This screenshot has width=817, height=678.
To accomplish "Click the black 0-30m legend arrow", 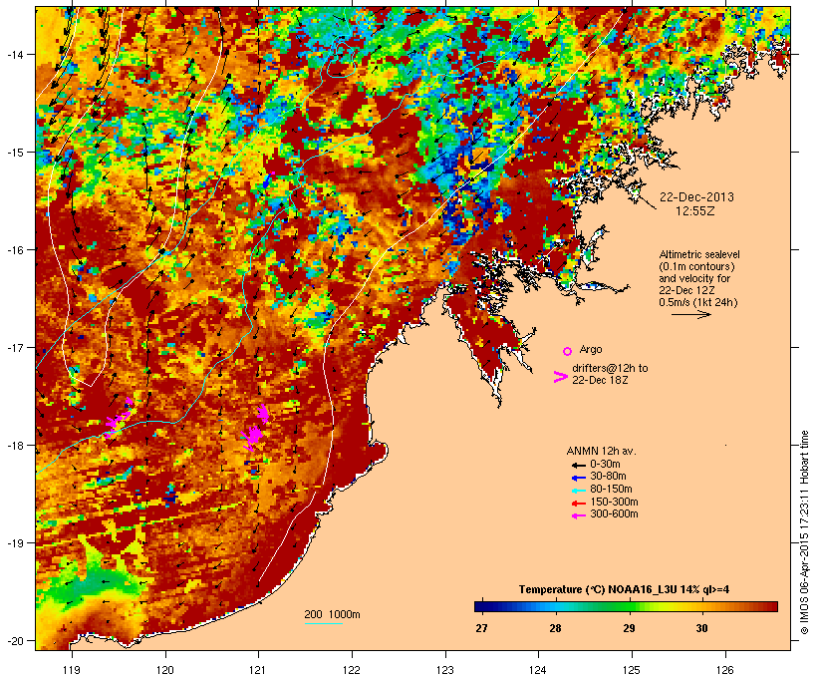I will coord(579,465).
